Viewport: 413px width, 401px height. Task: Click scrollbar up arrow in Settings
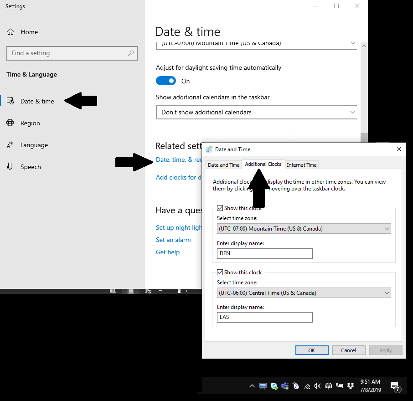[x=364, y=46]
